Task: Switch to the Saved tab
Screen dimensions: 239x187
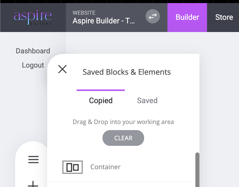Action: (147, 100)
